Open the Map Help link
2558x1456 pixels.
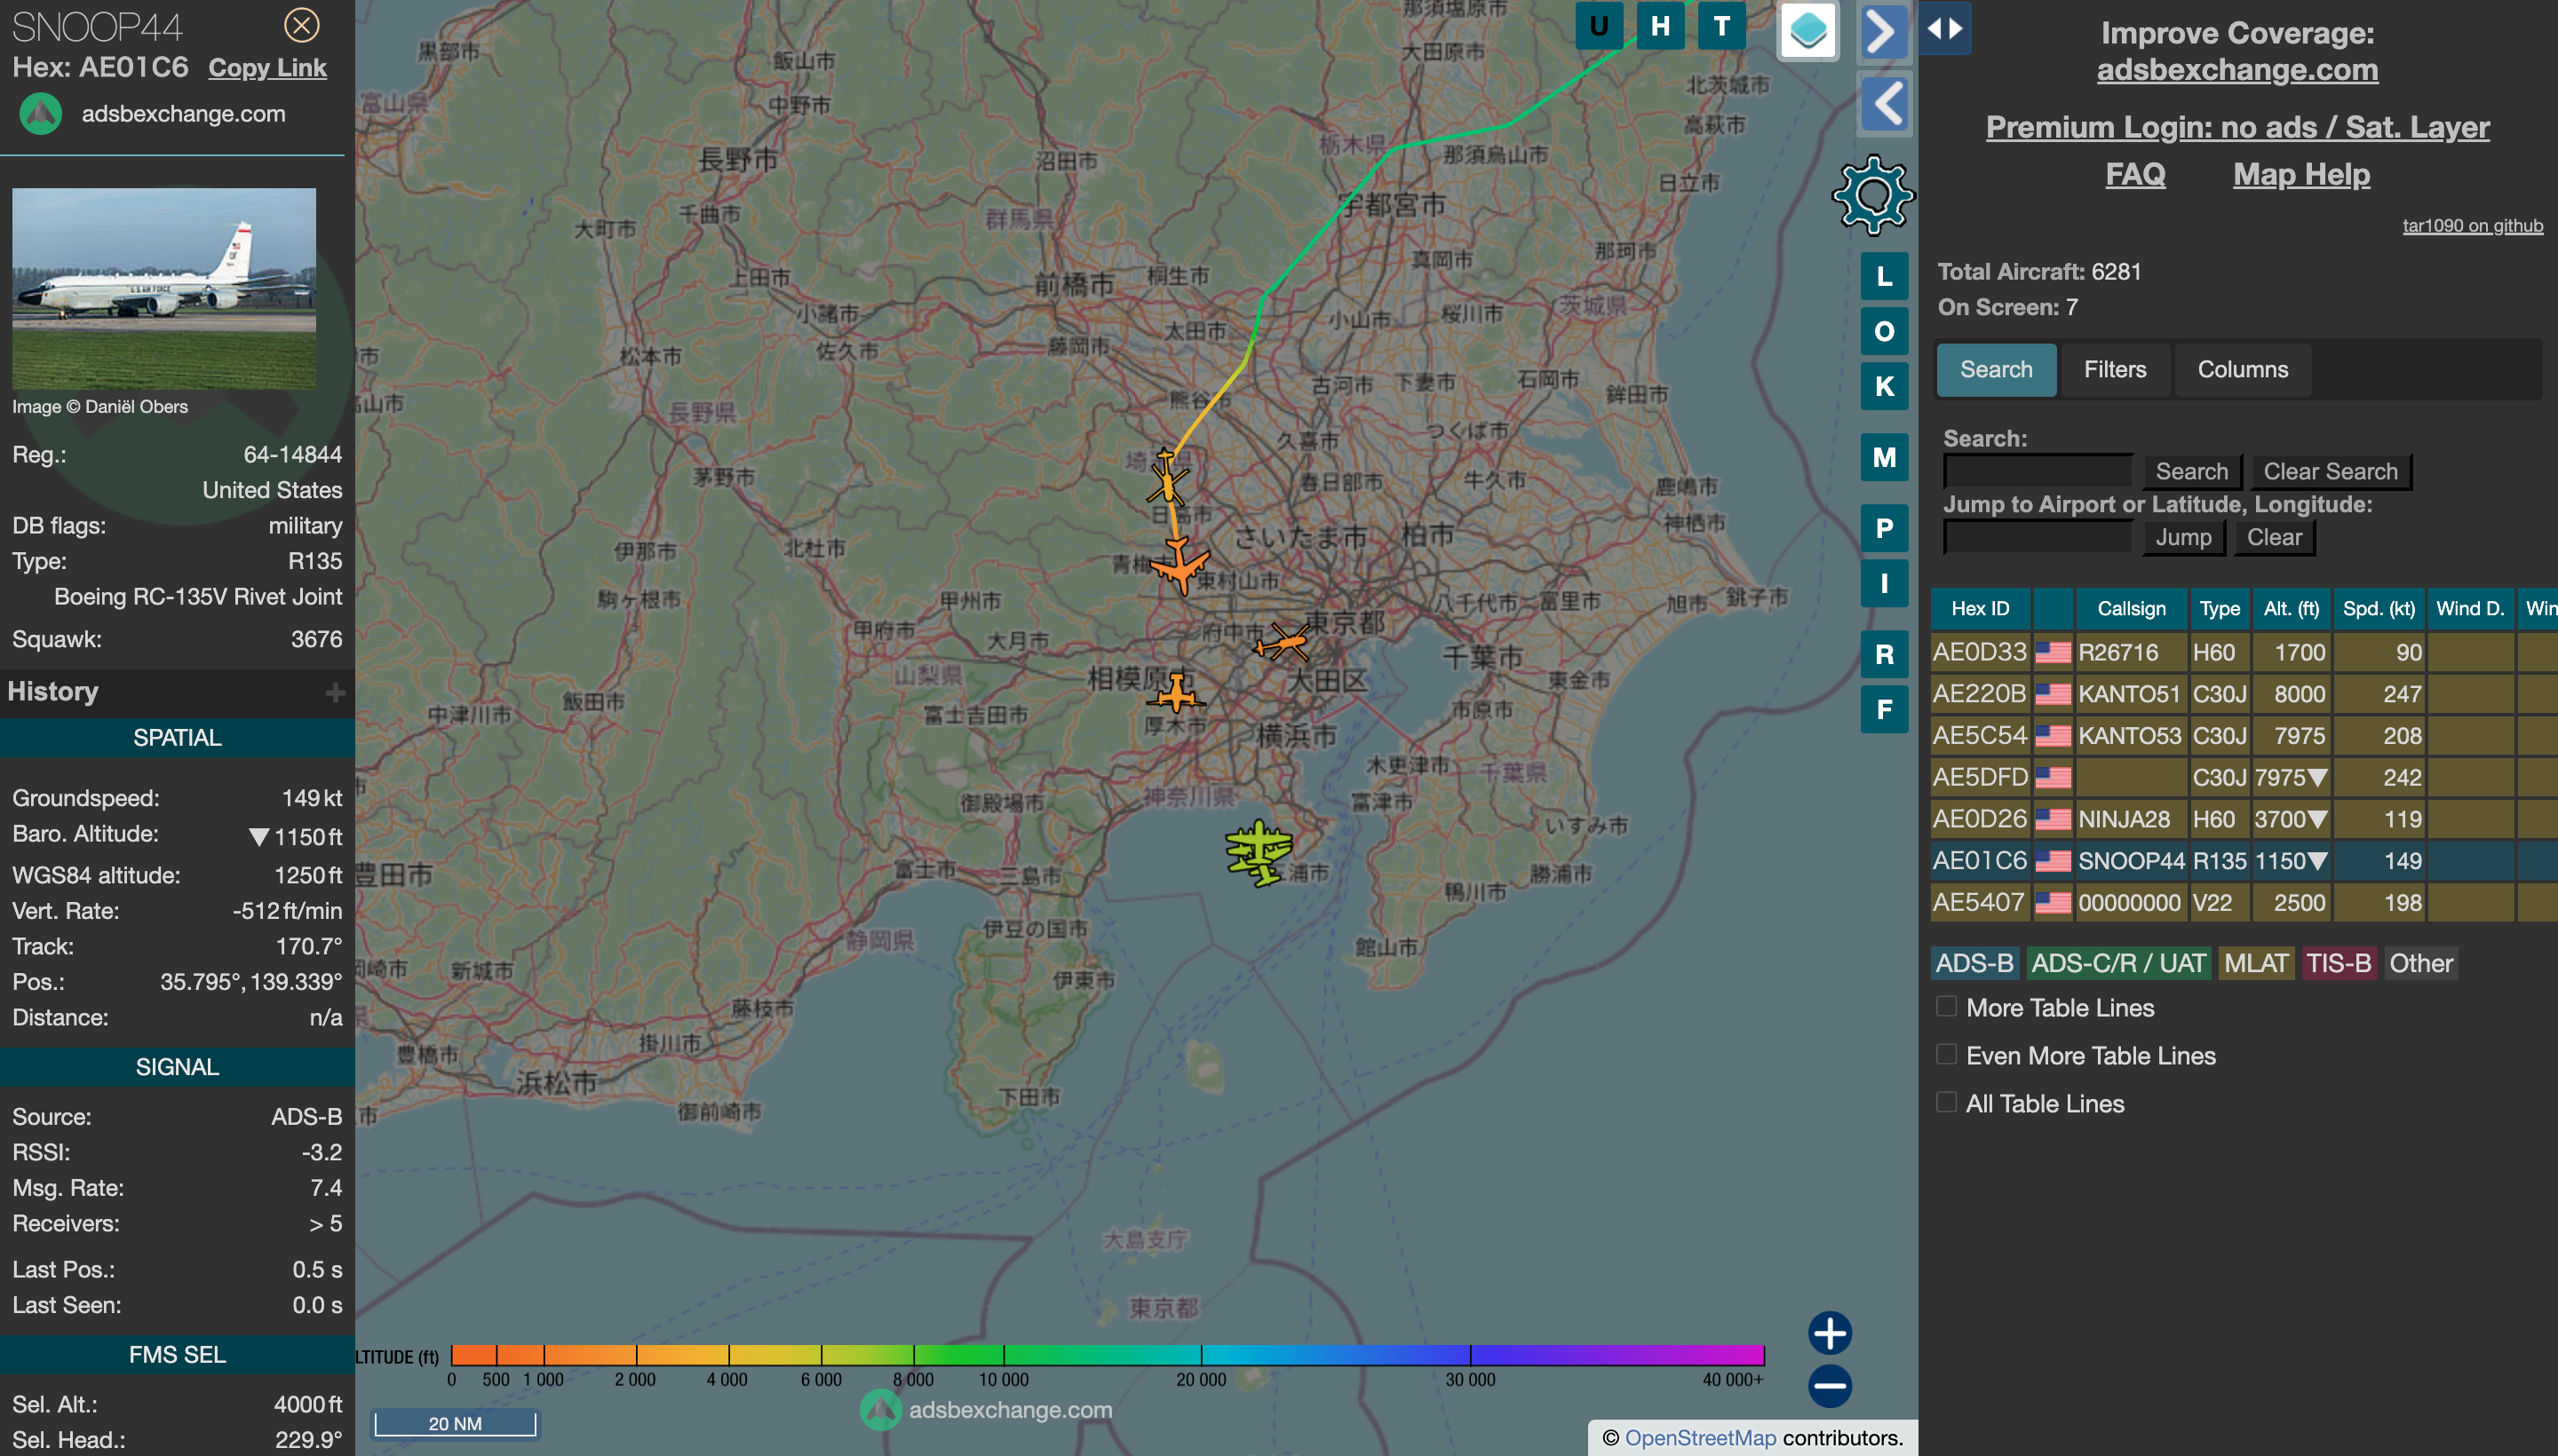(x=2301, y=175)
